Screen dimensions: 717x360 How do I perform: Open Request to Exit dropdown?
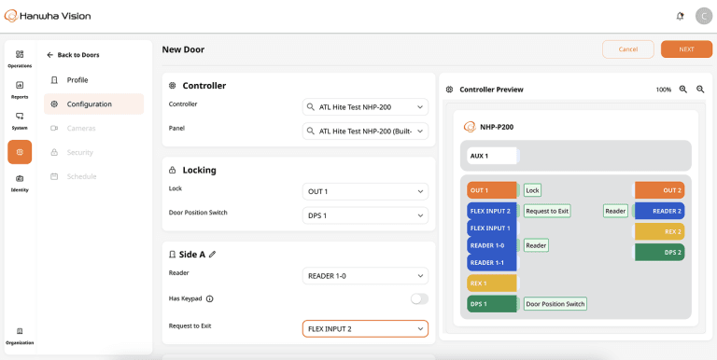click(x=365, y=329)
